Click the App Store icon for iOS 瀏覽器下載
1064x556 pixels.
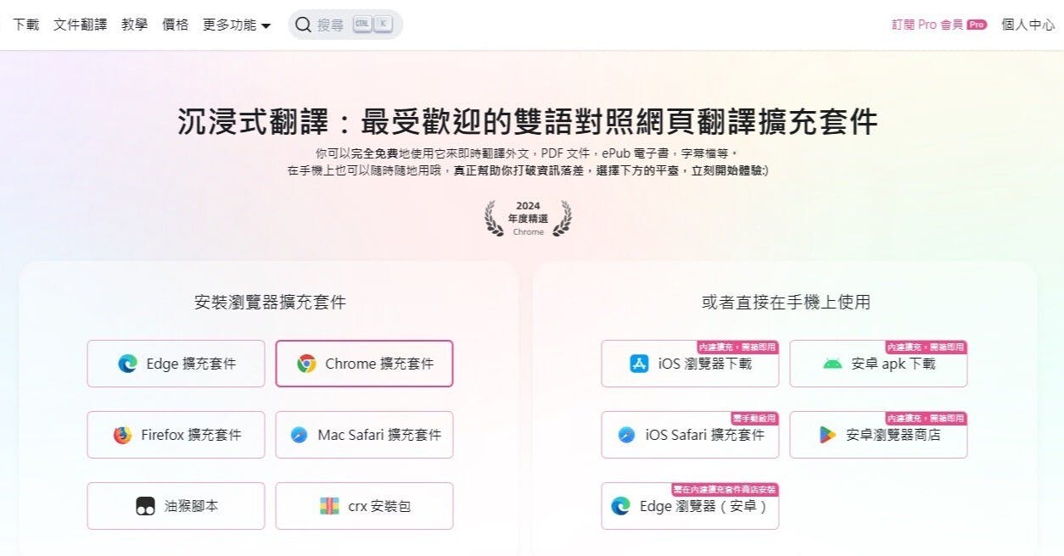[x=640, y=364]
